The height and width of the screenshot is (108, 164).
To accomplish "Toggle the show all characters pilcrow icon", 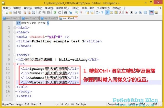I will pyautogui.click(x=102, y=12).
